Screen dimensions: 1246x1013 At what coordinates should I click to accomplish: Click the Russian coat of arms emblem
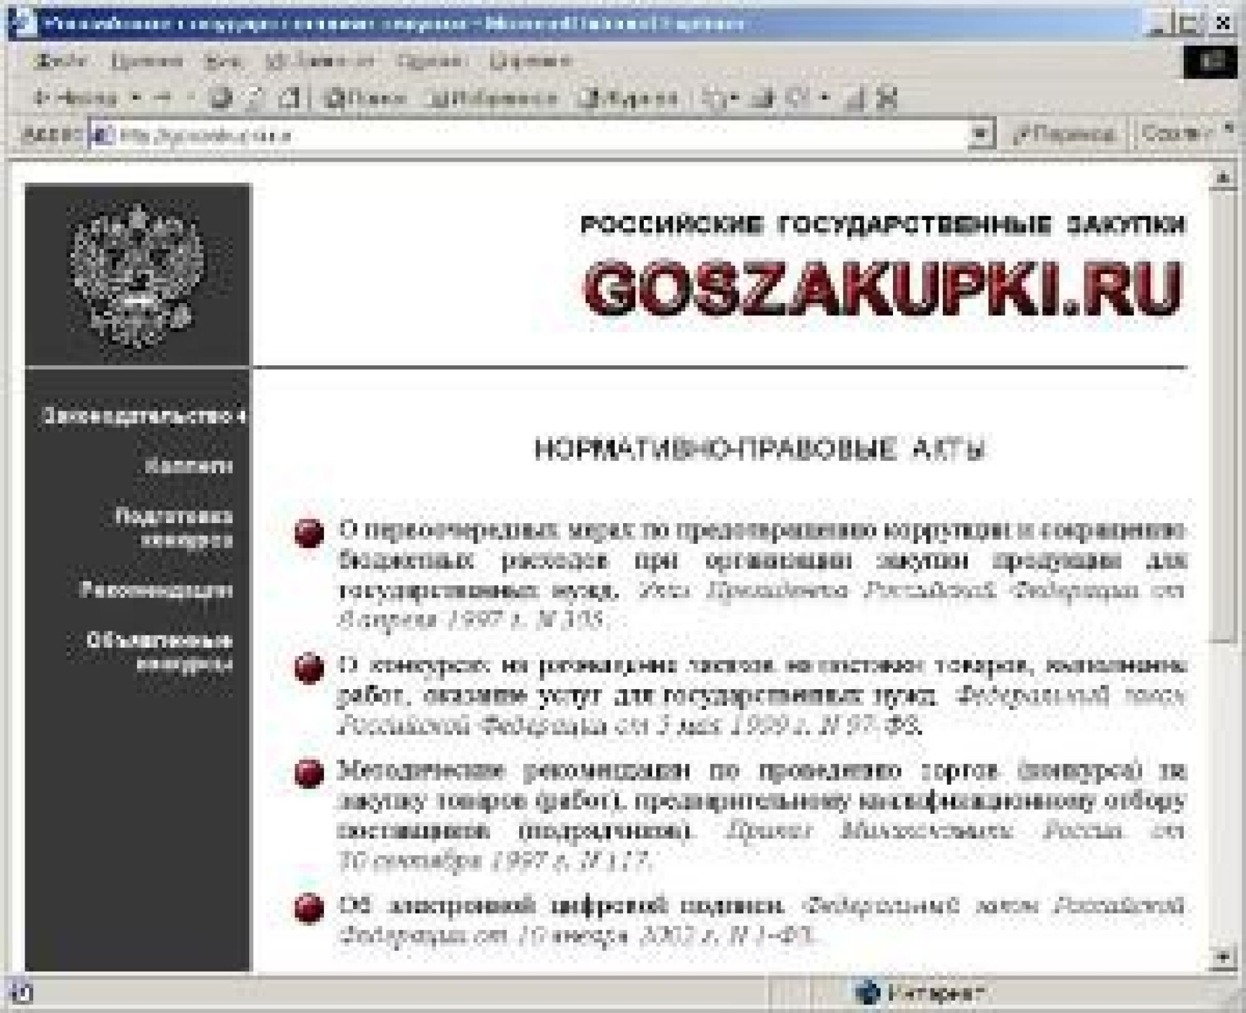[x=137, y=276]
